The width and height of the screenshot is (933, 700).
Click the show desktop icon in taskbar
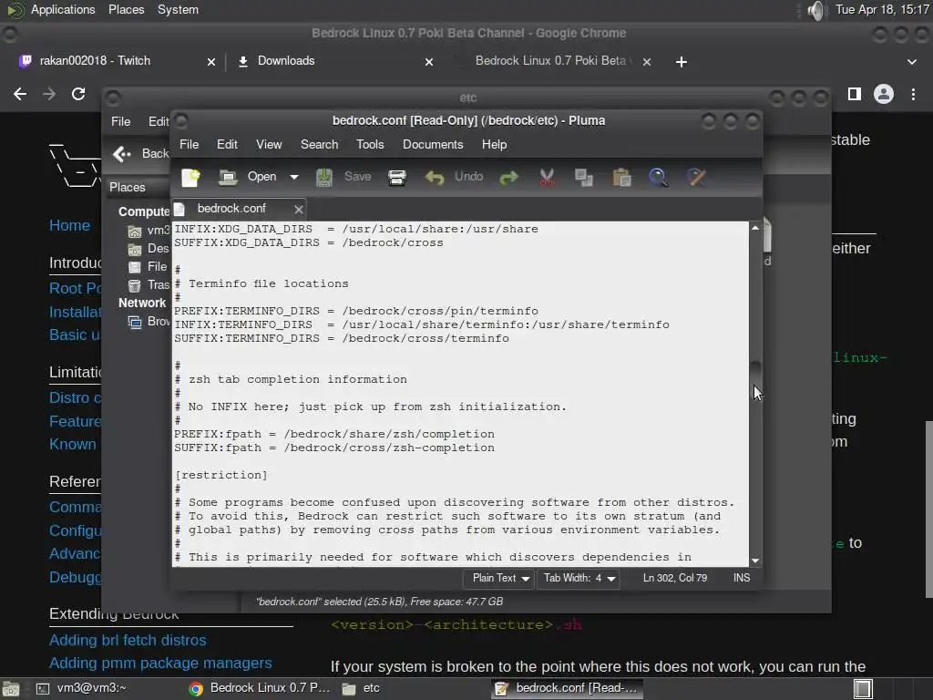tap(10, 689)
